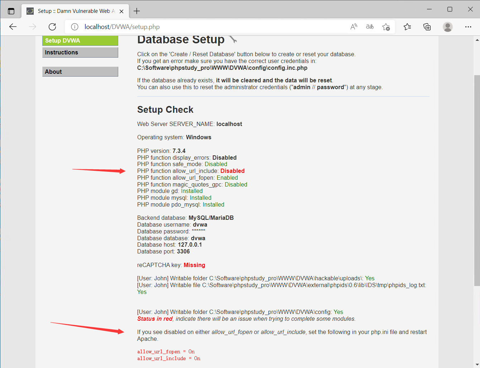Click the Operating system Windows value
480x368 pixels.
[x=199, y=137]
